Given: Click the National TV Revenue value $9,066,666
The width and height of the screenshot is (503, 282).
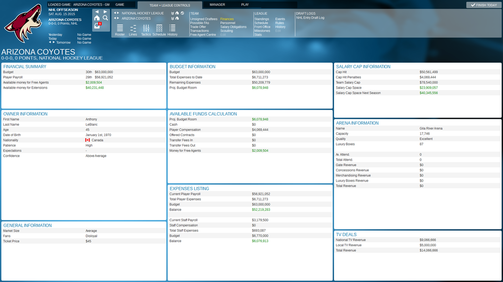Looking at the screenshot, I should [428, 240].
